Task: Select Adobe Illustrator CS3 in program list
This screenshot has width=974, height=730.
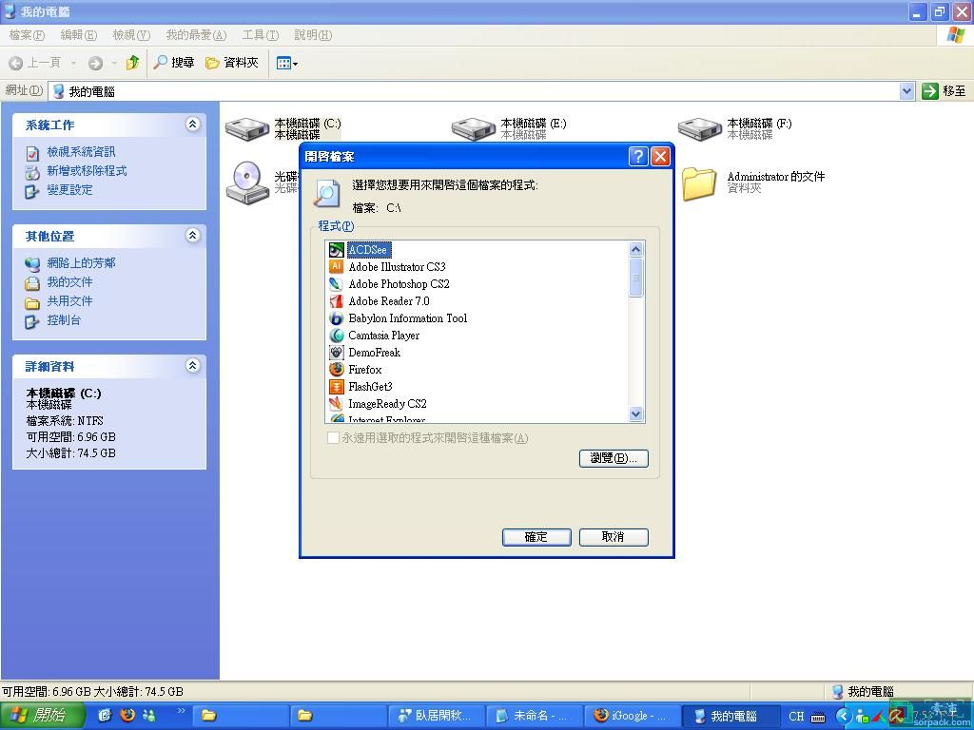Action: [x=396, y=267]
